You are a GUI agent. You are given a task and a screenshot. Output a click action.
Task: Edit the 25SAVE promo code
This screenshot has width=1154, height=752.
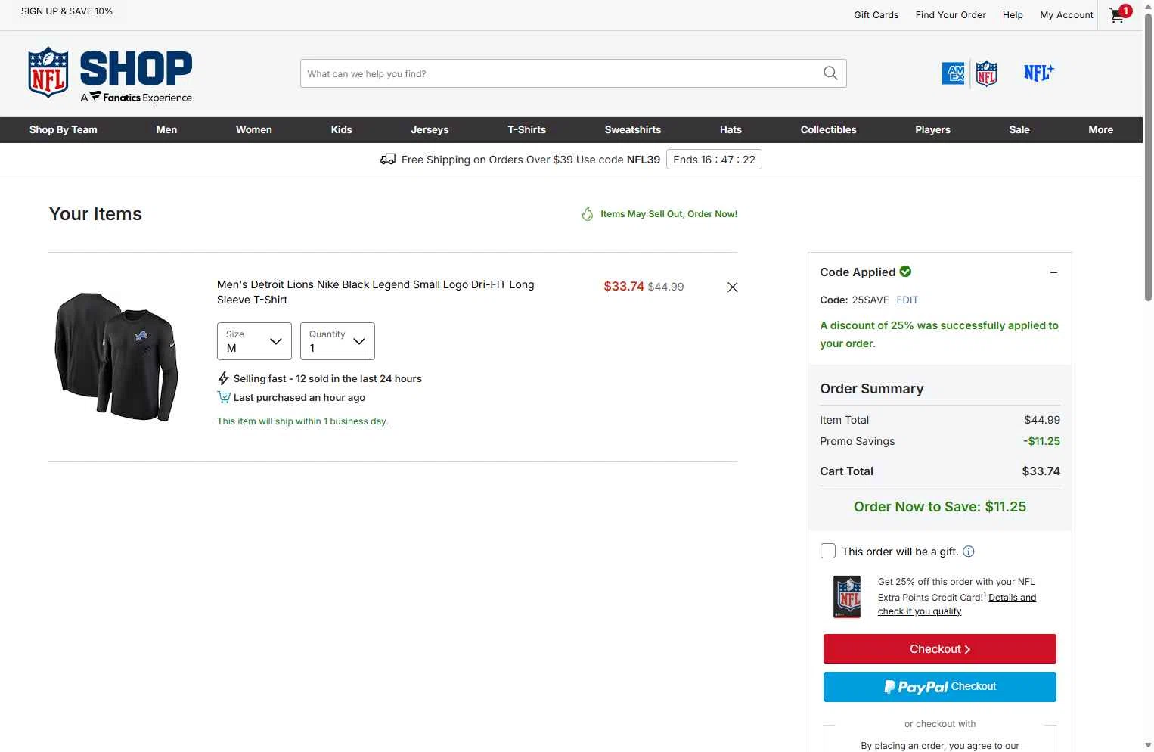(907, 300)
